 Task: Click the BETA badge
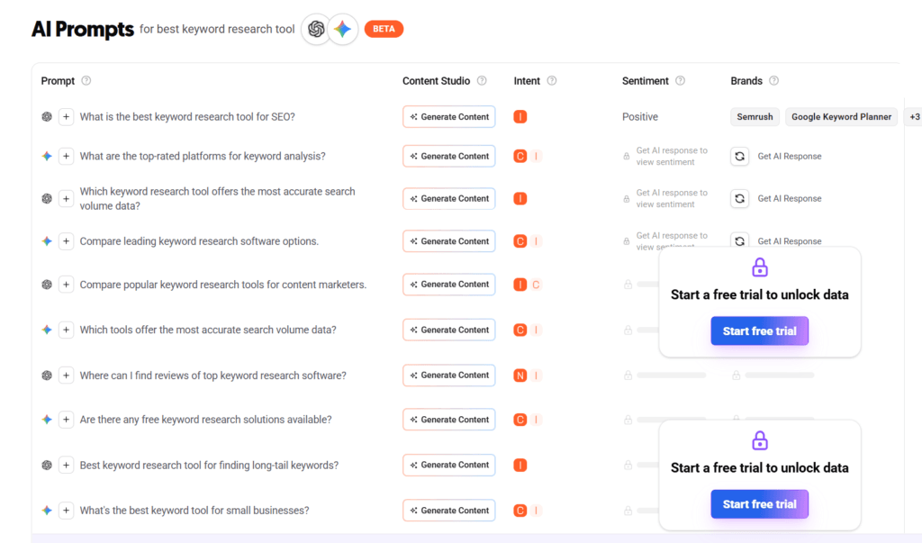384,29
